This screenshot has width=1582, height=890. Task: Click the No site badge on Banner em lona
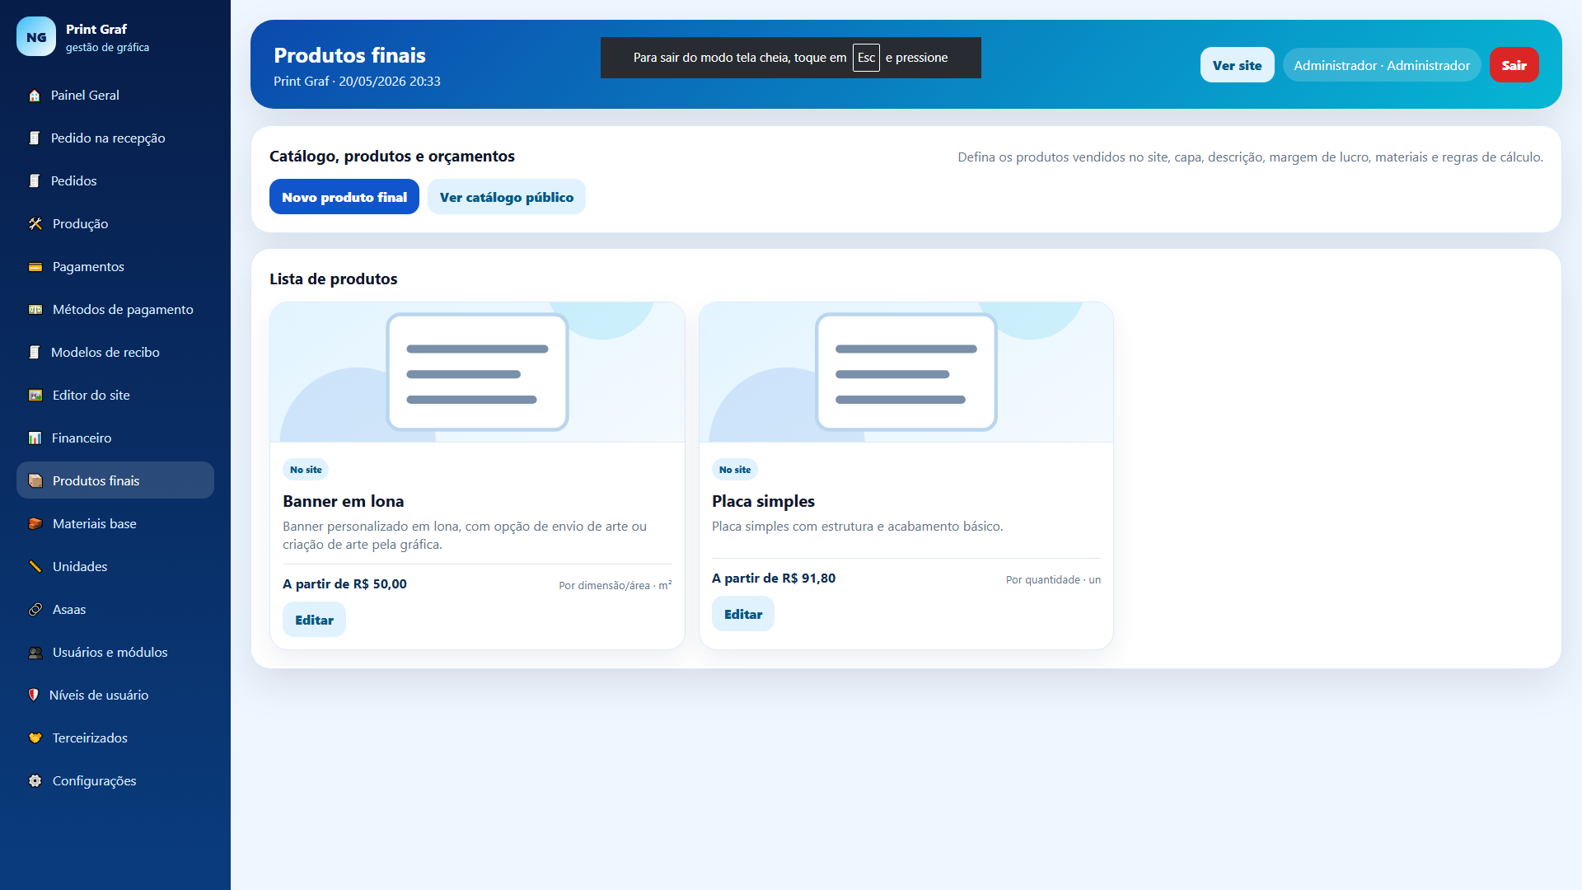point(306,470)
